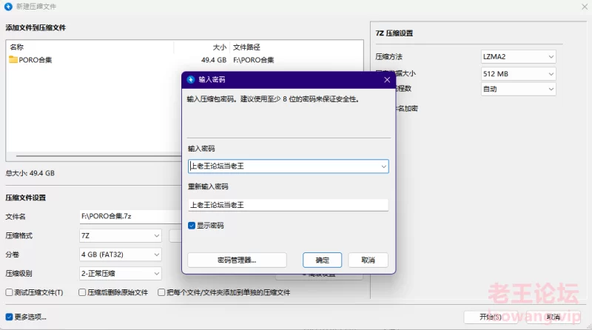Image resolution: width=592 pixels, height=330 pixels.
Task: Toggle the 更多选项 checkbox
Action: point(10,317)
